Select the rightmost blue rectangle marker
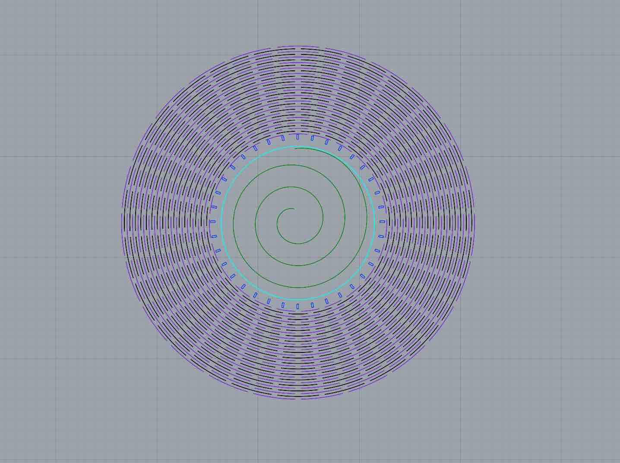 click(x=382, y=222)
